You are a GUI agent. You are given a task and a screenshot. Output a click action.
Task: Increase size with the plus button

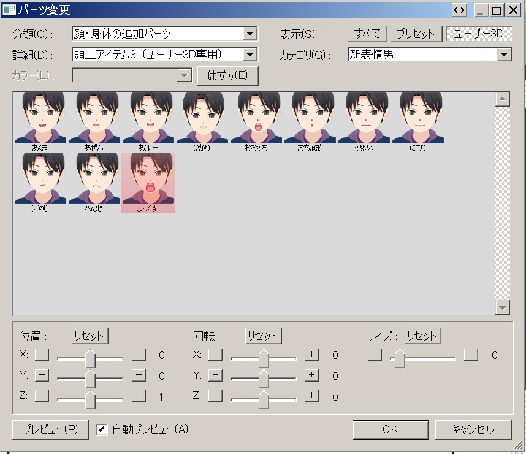[x=470, y=354]
